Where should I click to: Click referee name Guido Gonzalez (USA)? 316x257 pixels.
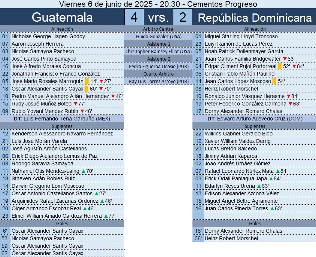coord(158,36)
